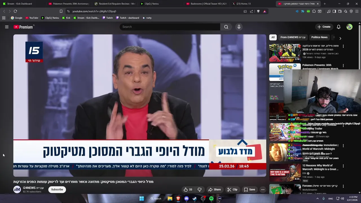
Task: Open the World of Warcraft Midnight thumbnail
Action: [x=285, y=153]
